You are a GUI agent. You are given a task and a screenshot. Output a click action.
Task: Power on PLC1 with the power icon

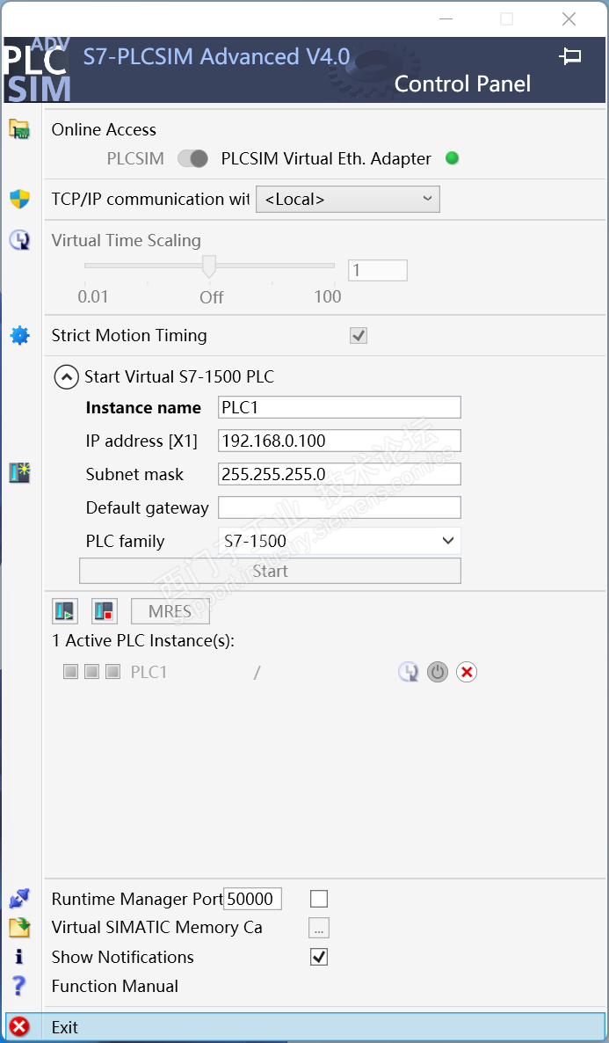438,672
